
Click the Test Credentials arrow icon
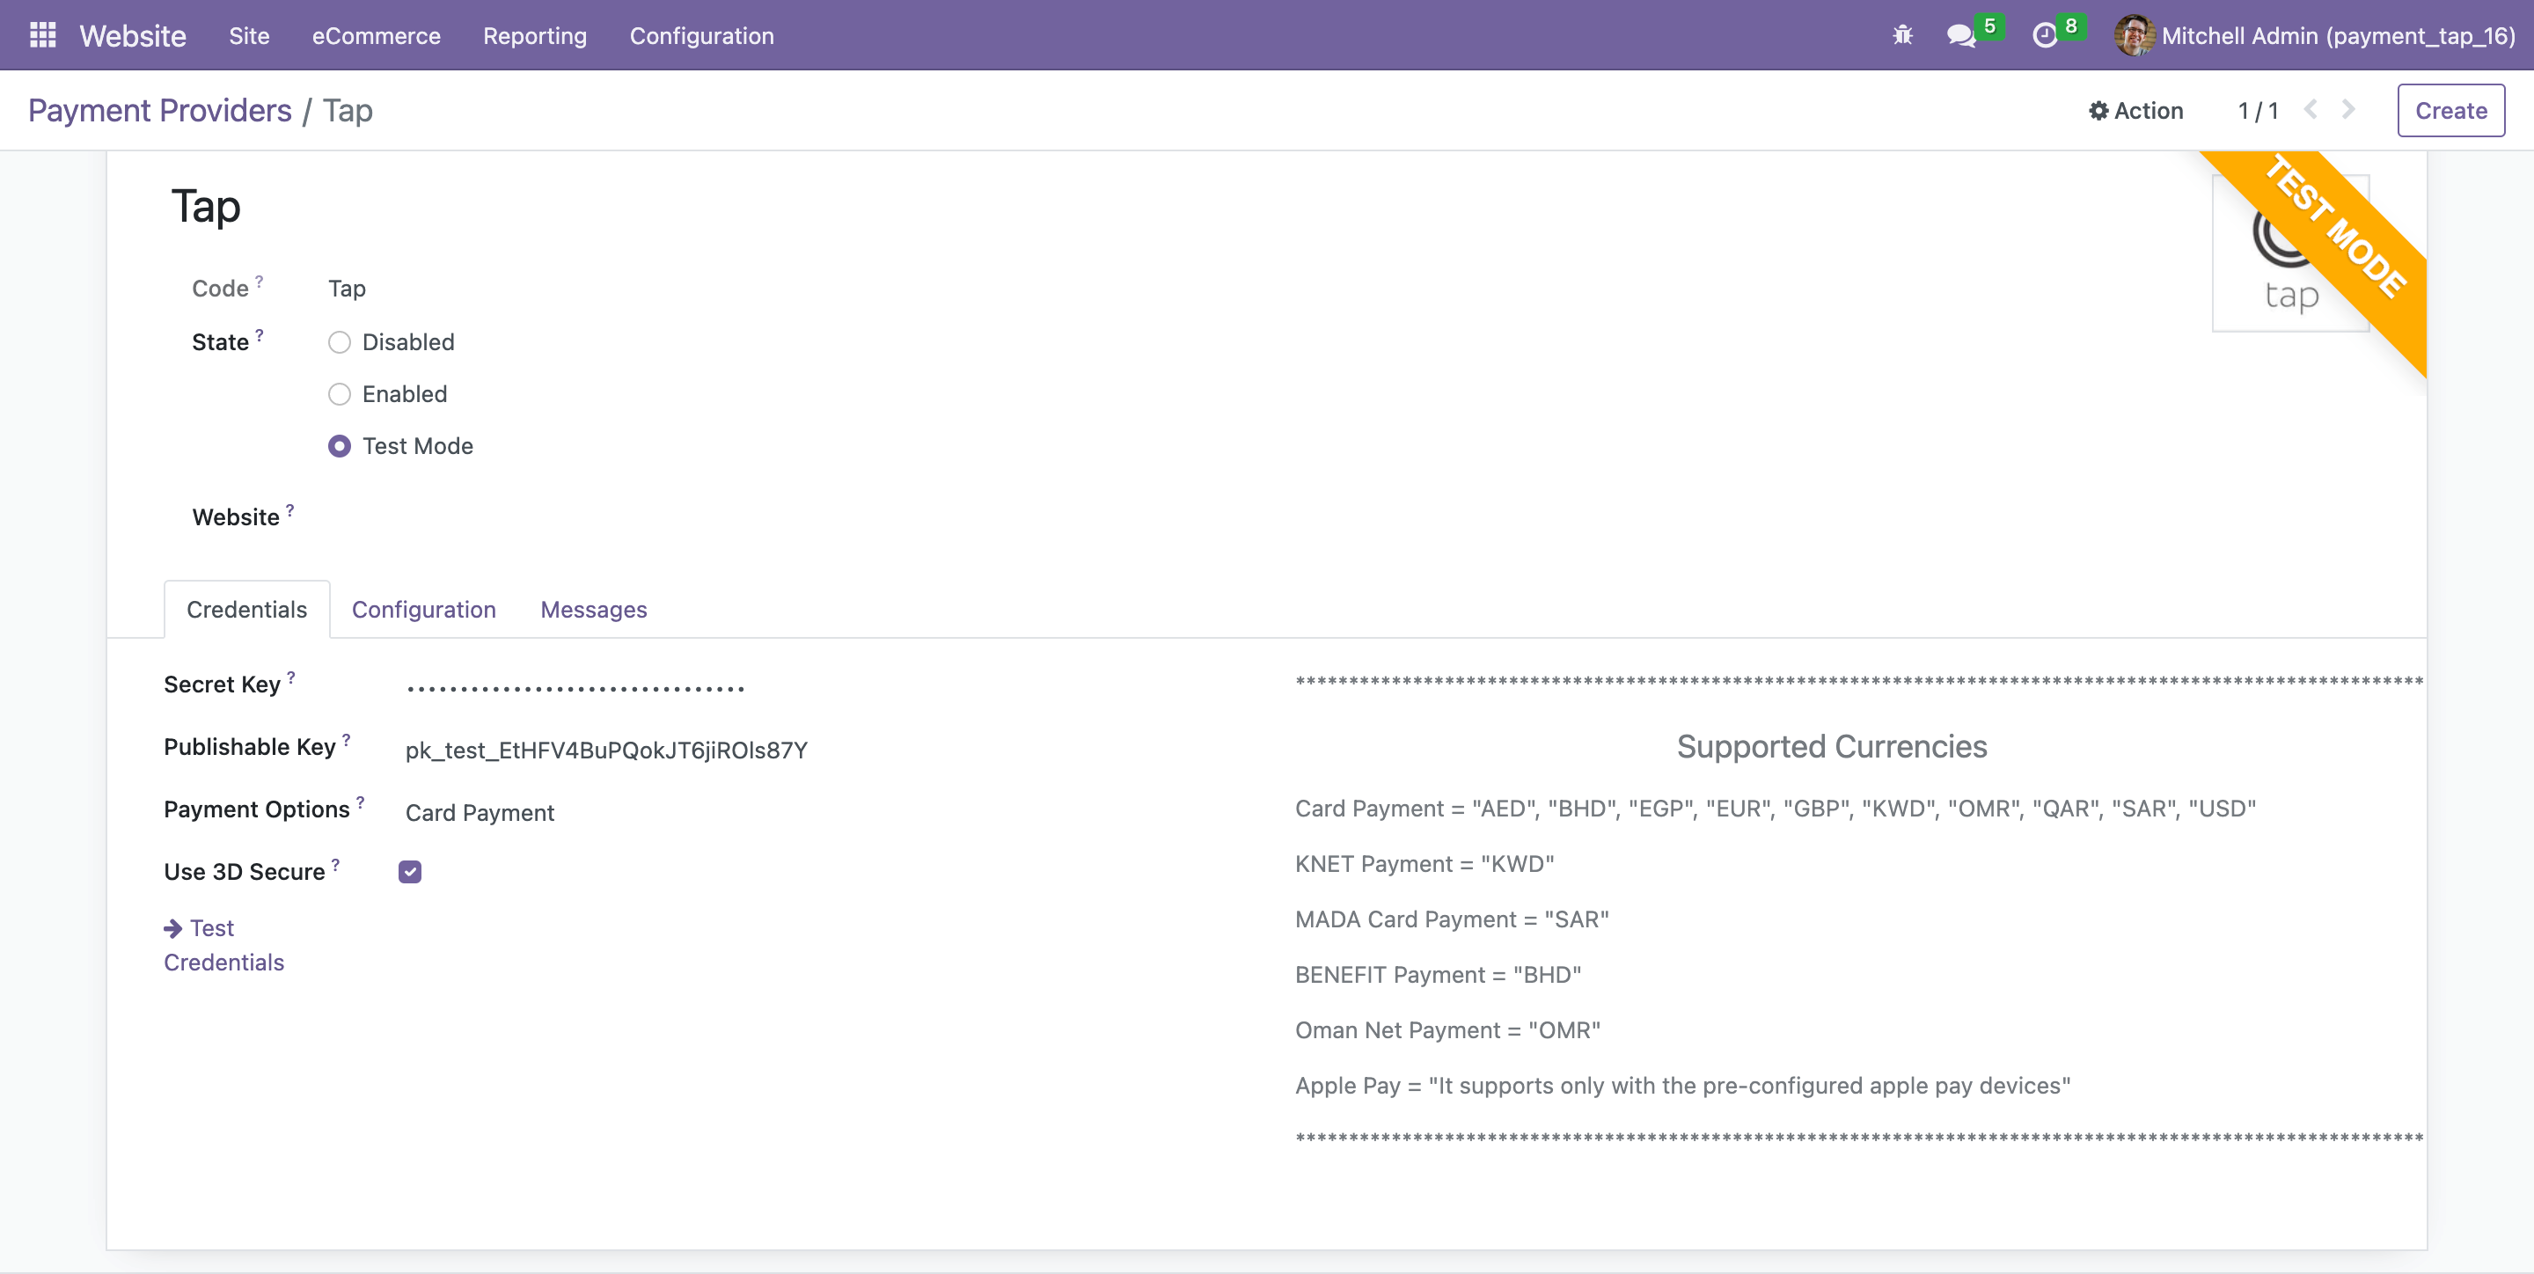[x=173, y=927]
